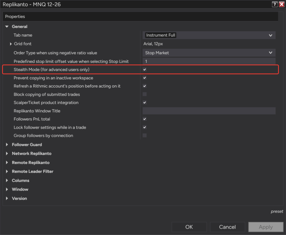
Task: Expand the Follower Guard section
Action: [7, 144]
